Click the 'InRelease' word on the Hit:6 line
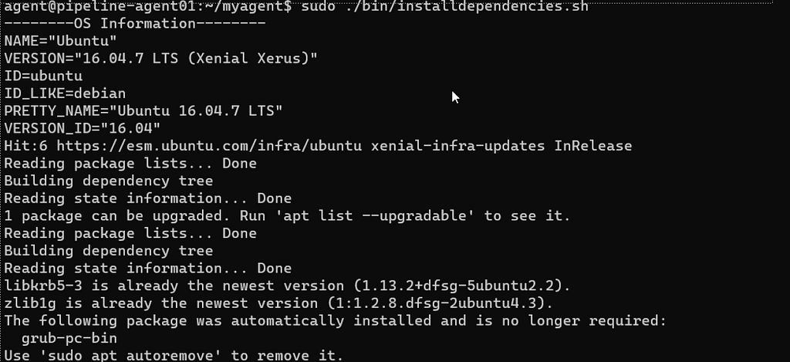This screenshot has height=362, width=790. 593,146
